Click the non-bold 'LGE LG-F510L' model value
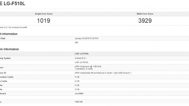This screenshot has height=106, width=189. click(x=82, y=62)
